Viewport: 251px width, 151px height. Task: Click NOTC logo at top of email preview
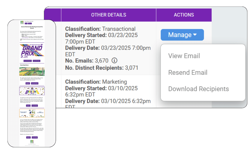click(22, 22)
